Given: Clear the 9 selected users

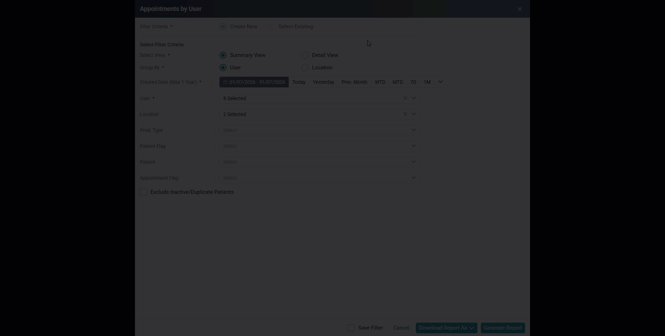Looking at the screenshot, I should (x=405, y=98).
